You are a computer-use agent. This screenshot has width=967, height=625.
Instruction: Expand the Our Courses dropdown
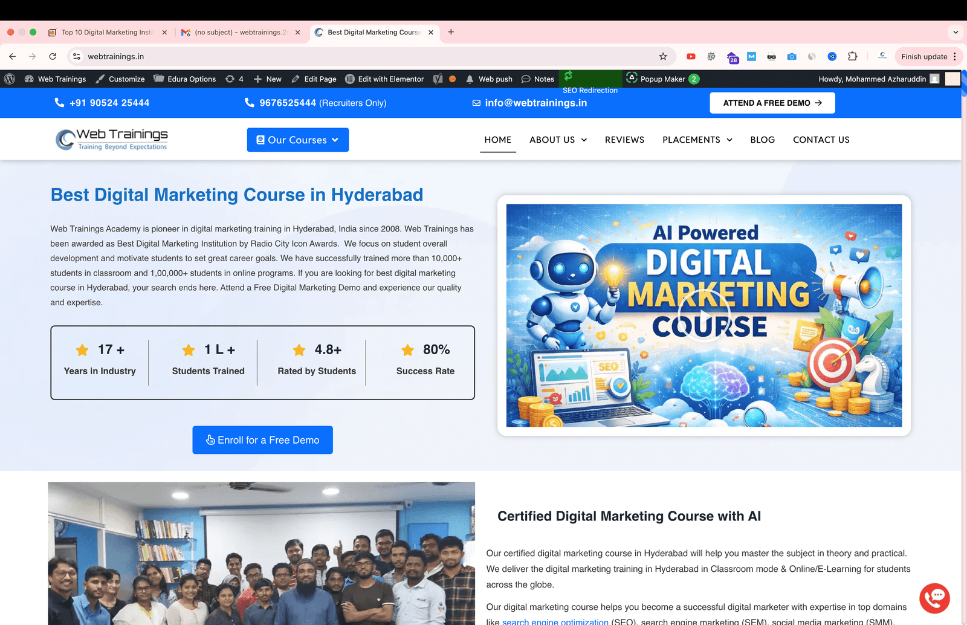[x=297, y=140]
